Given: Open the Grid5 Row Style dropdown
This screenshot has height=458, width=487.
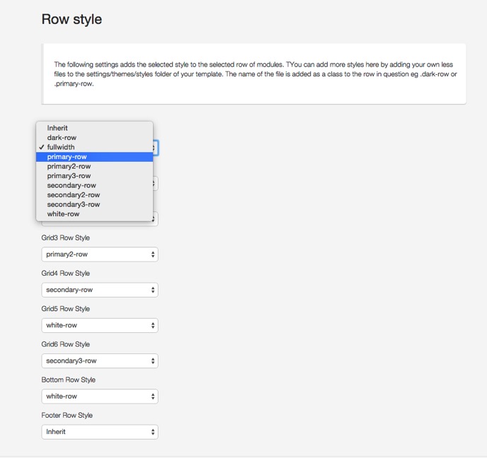Looking at the screenshot, I should (100, 325).
